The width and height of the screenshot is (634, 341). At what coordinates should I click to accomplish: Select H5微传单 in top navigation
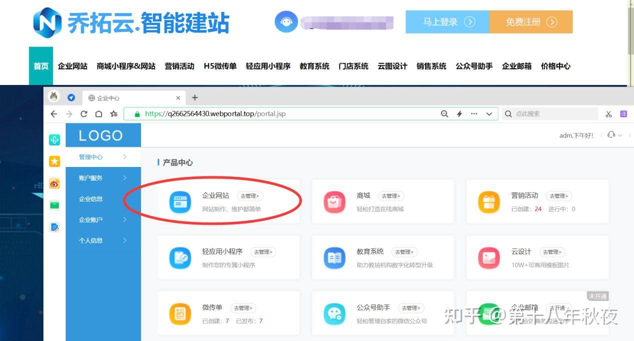pos(220,66)
